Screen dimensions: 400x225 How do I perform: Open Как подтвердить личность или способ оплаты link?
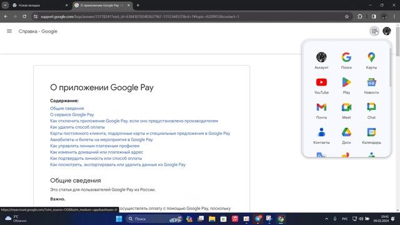(x=96, y=158)
